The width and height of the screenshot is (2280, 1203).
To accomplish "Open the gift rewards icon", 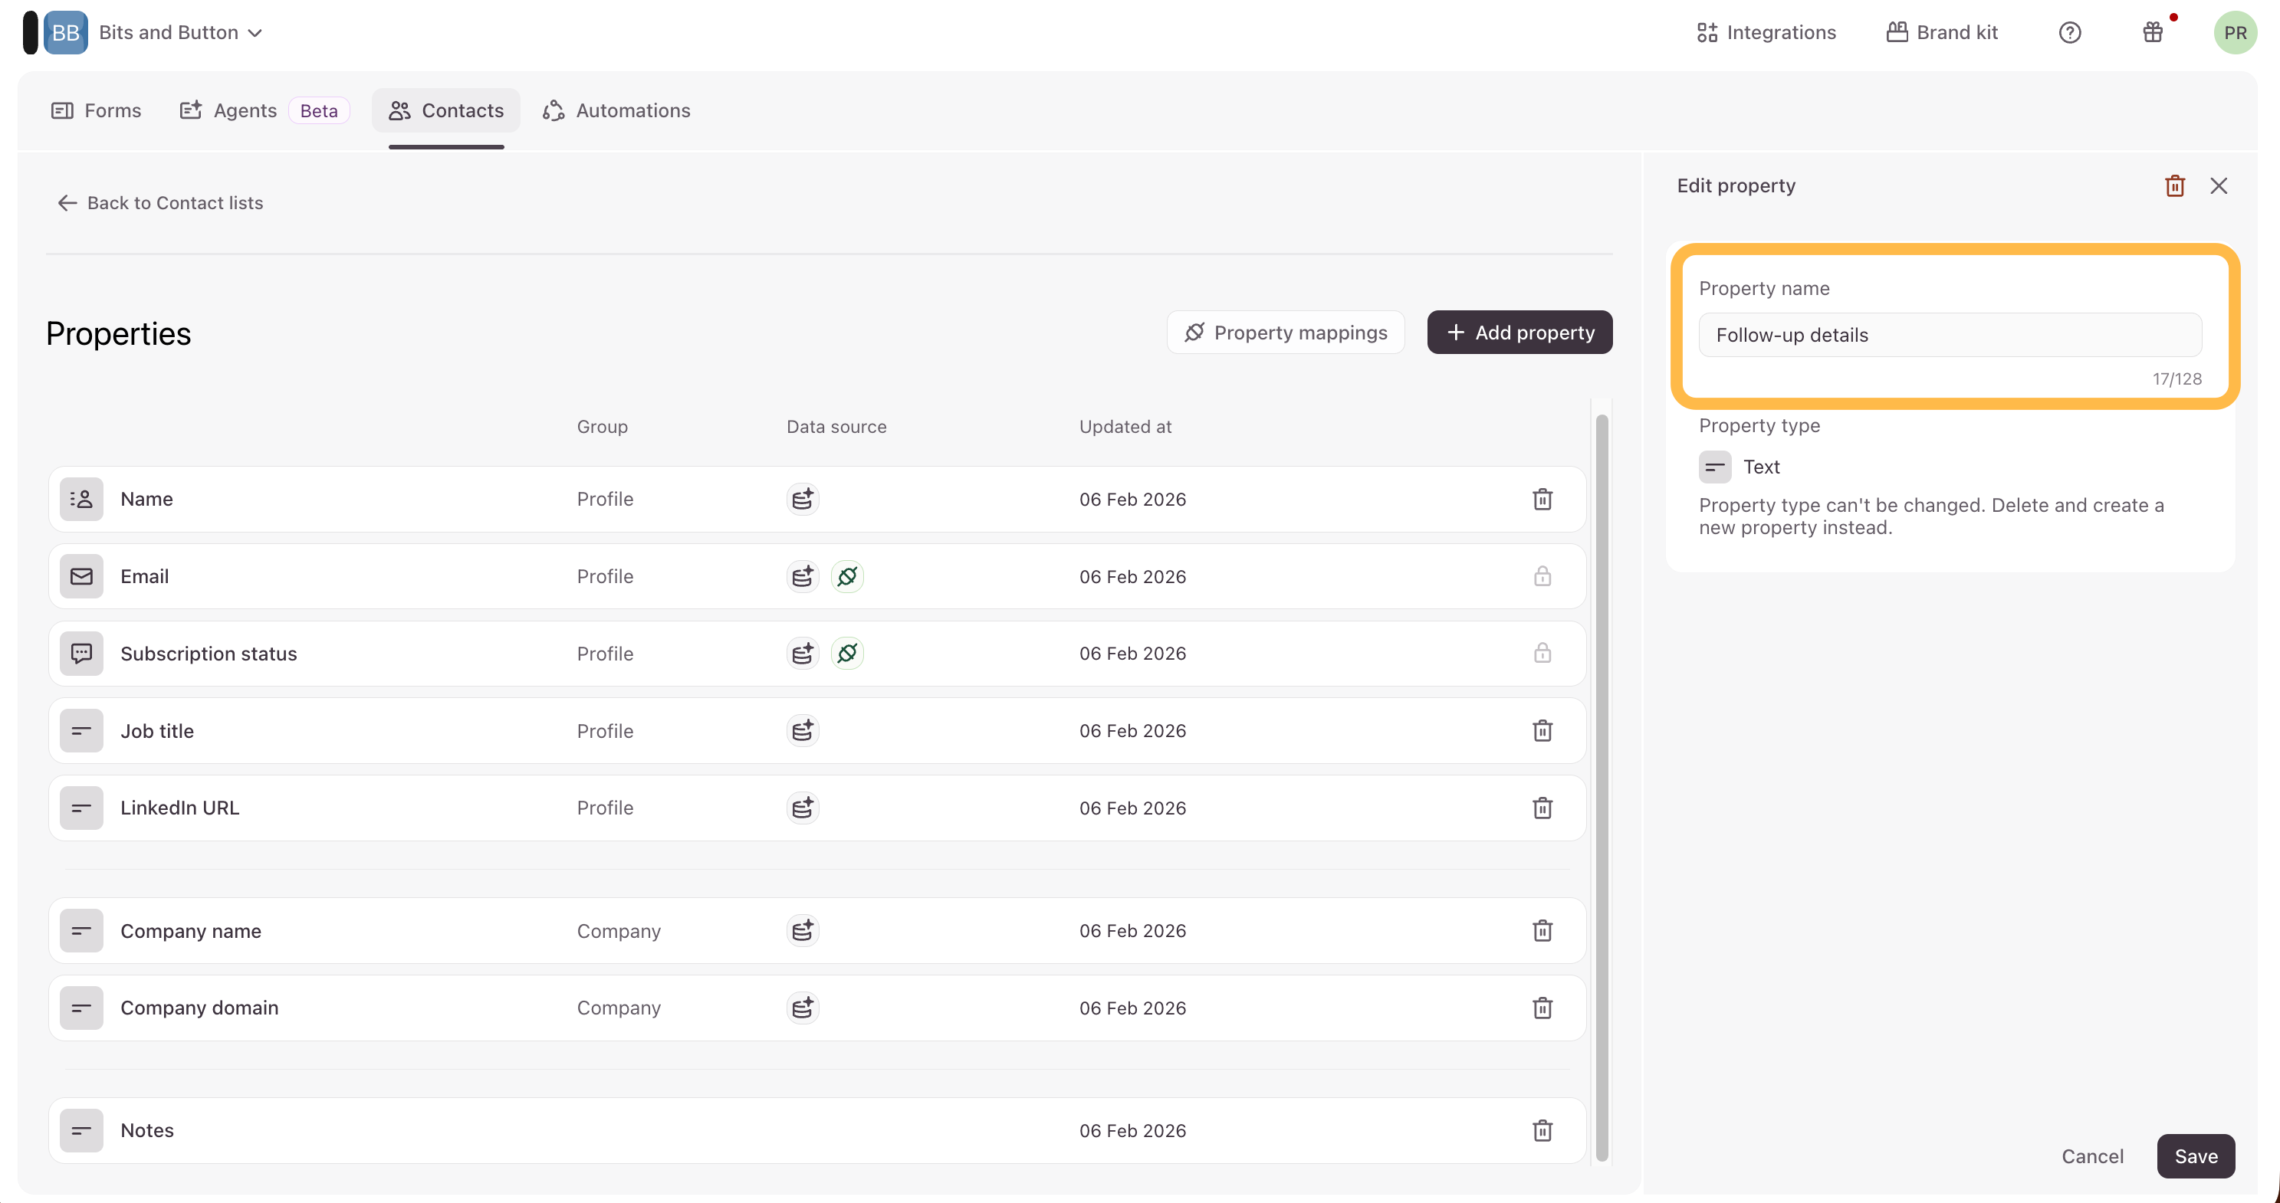I will coord(2153,33).
